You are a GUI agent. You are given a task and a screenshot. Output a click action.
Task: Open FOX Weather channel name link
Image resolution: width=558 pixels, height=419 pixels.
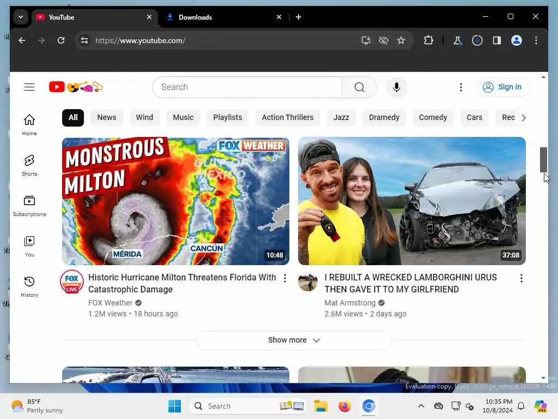(110, 303)
